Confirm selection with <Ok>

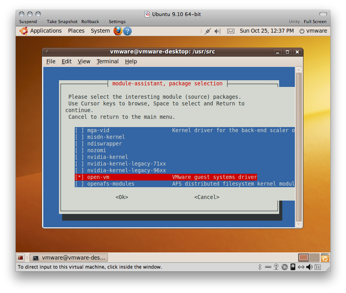122,197
